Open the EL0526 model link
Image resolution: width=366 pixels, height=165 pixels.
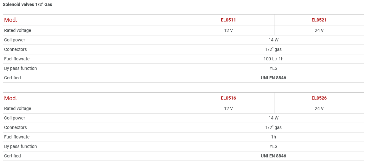tap(319, 98)
